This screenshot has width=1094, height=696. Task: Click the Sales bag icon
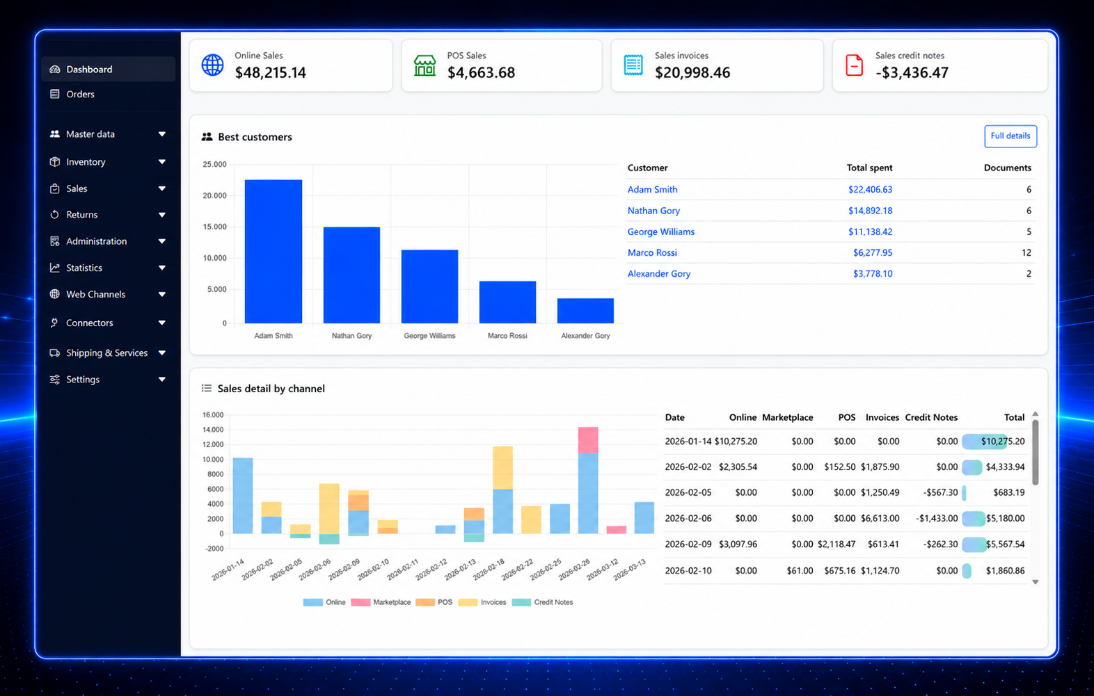point(55,188)
